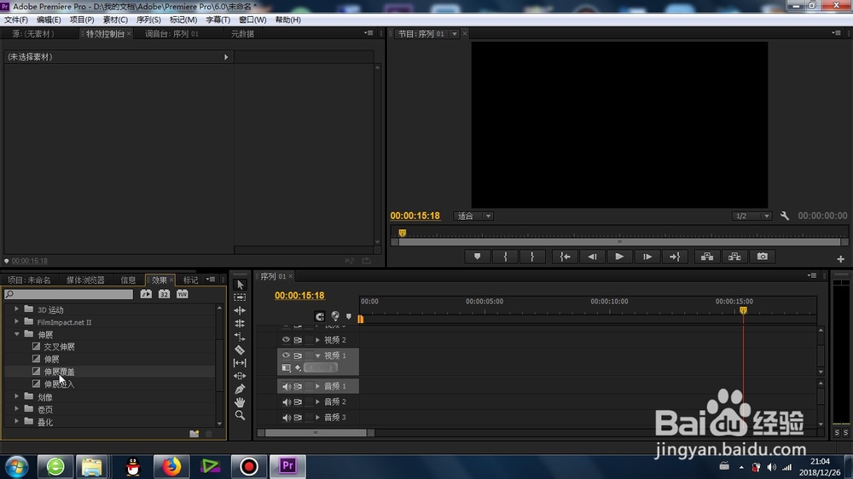Select the Selection arrow tool
The height and width of the screenshot is (479, 853).
pos(240,285)
